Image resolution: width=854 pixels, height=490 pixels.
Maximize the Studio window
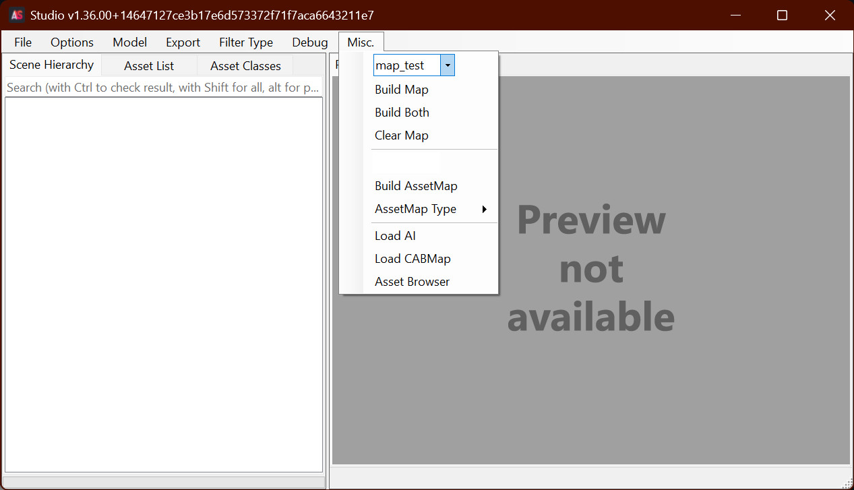782,15
